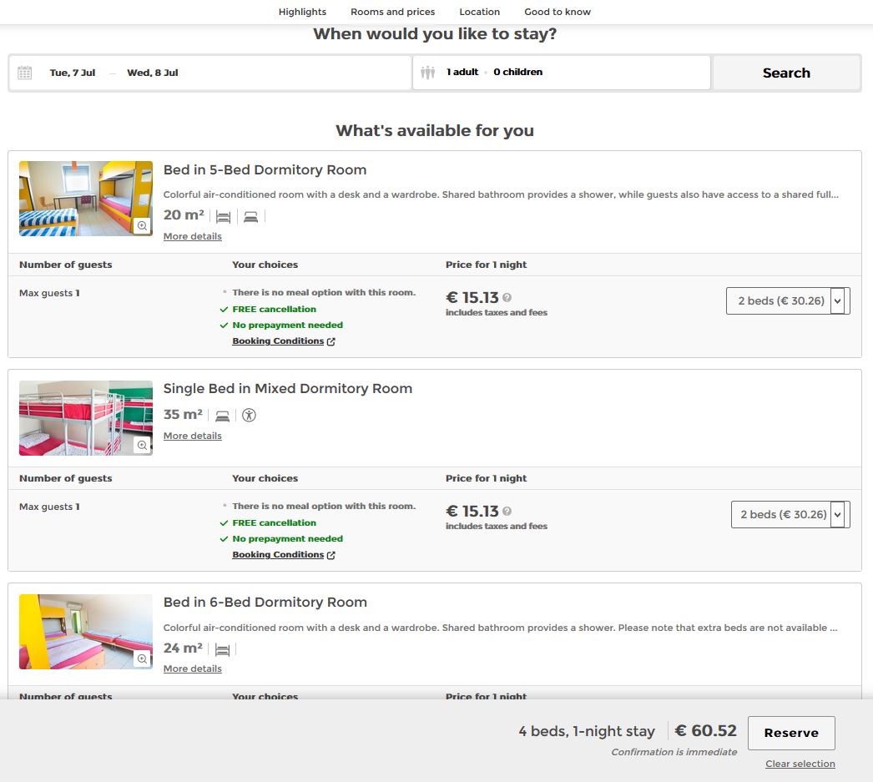Switch to the Location tab
Viewport: 873px width, 782px height.
click(479, 12)
